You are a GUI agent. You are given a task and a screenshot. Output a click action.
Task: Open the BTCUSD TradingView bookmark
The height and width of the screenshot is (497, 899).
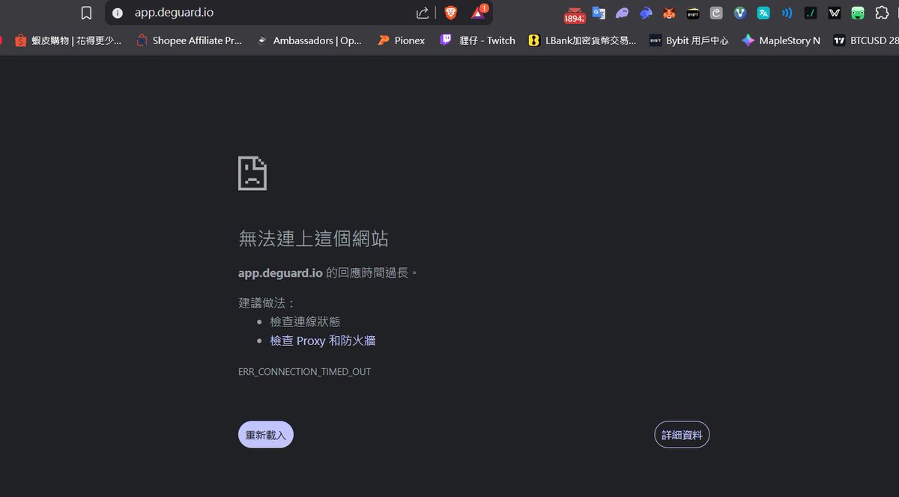[865, 40]
